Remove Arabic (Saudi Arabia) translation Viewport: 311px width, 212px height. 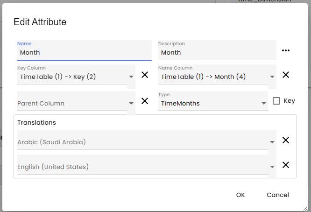286,140
